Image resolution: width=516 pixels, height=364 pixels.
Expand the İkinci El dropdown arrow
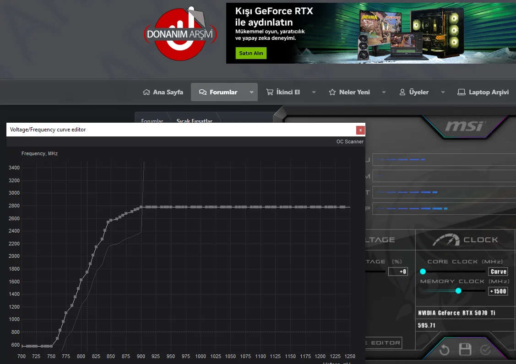point(314,92)
